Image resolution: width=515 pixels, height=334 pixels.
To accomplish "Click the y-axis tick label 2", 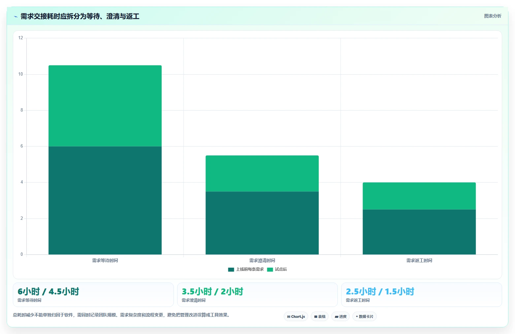I will [x=22, y=218].
